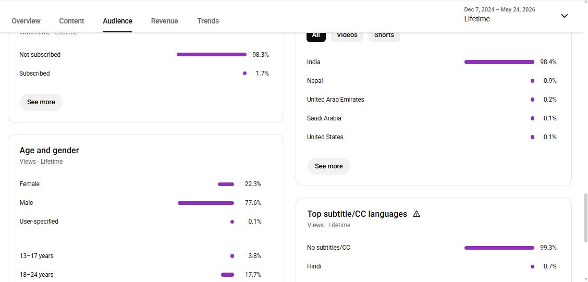This screenshot has height=282, width=588.
Task: Click the No subtitles/CC label
Action: [328, 248]
